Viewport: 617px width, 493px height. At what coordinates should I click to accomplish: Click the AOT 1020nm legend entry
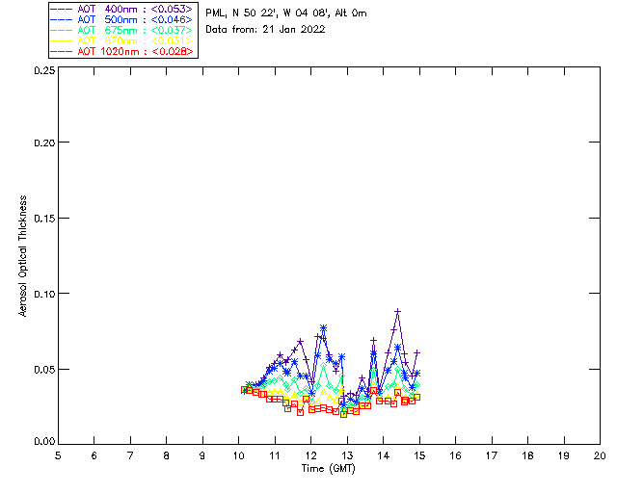(122, 51)
